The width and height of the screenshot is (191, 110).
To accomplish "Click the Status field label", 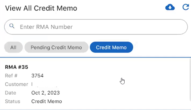I will click(x=12, y=101).
